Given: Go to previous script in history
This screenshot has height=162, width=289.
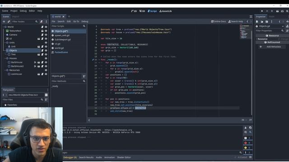Looking at the screenshot, I should pyautogui.click(x=247, y=22).
